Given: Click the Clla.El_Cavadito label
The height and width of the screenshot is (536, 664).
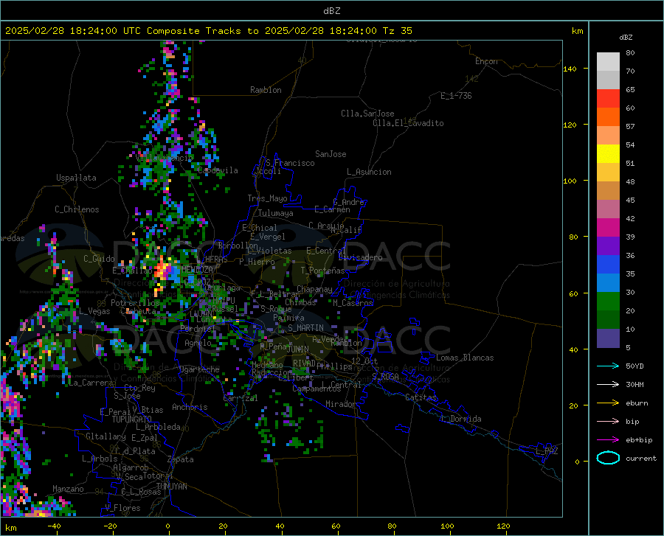Looking at the screenshot, I should [408, 123].
